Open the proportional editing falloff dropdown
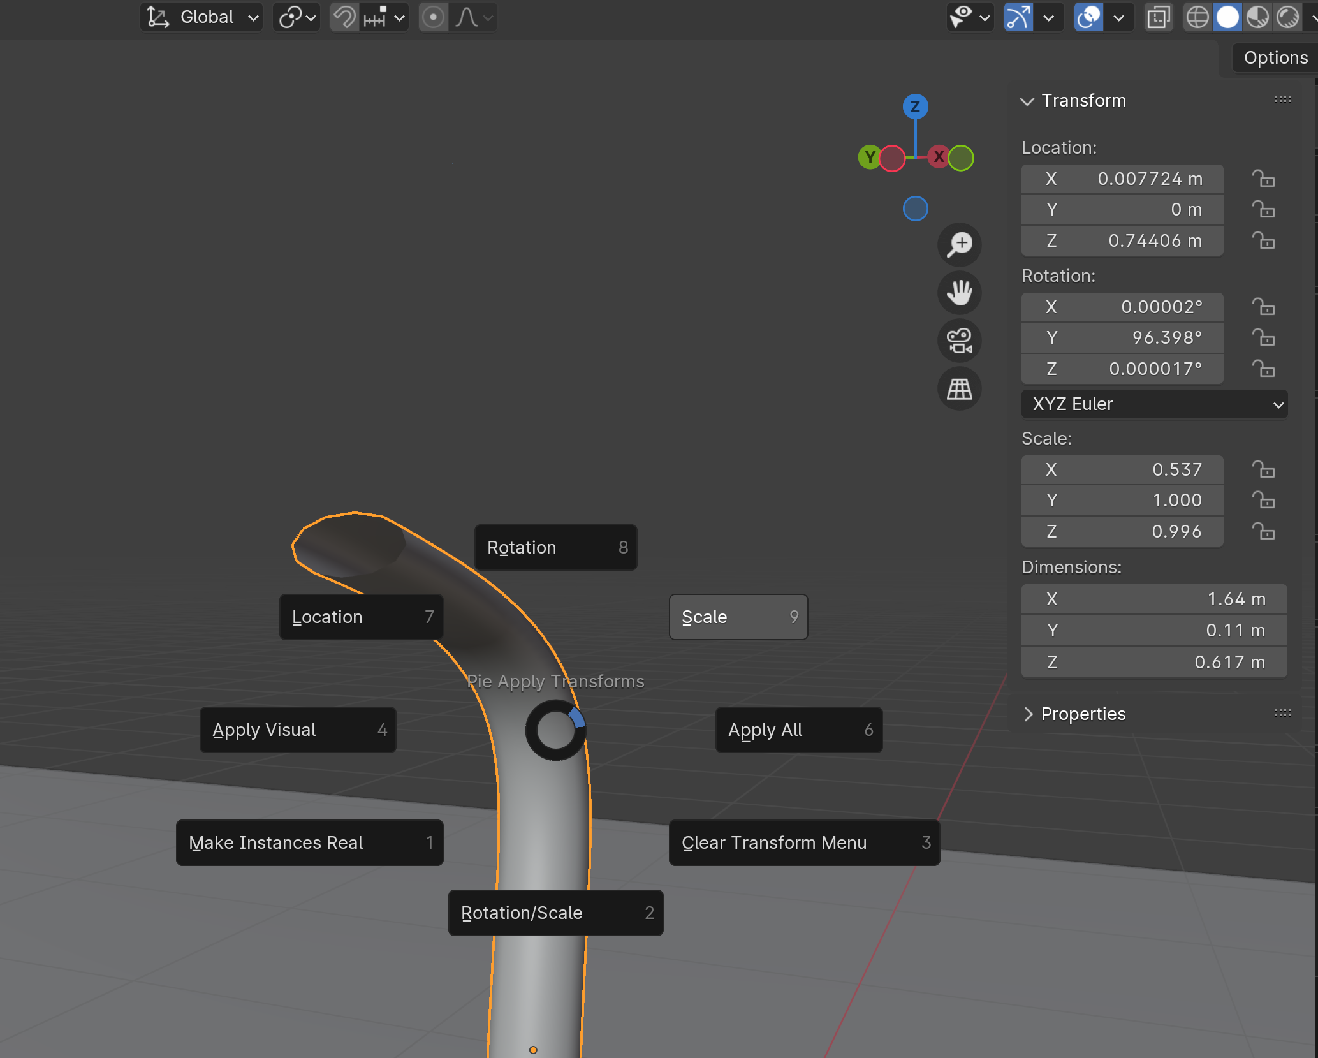This screenshot has width=1318, height=1058. (x=473, y=17)
